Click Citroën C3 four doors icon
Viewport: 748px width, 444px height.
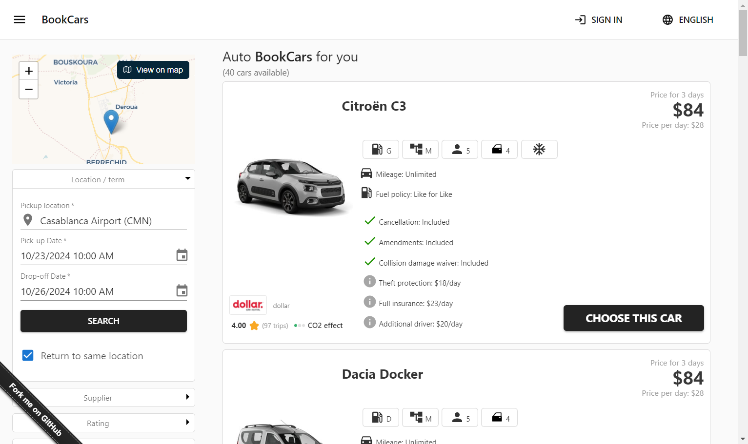click(499, 150)
